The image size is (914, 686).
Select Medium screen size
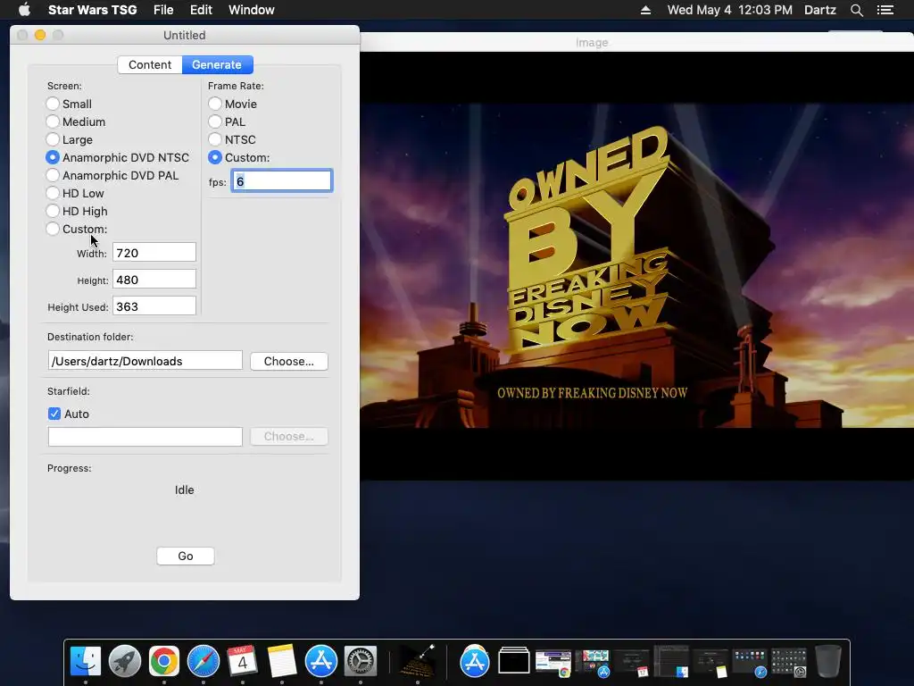click(53, 121)
